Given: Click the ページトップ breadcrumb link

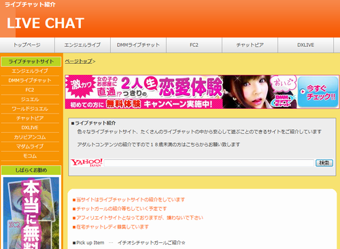Looking at the screenshot, I should pyautogui.click(x=79, y=61).
